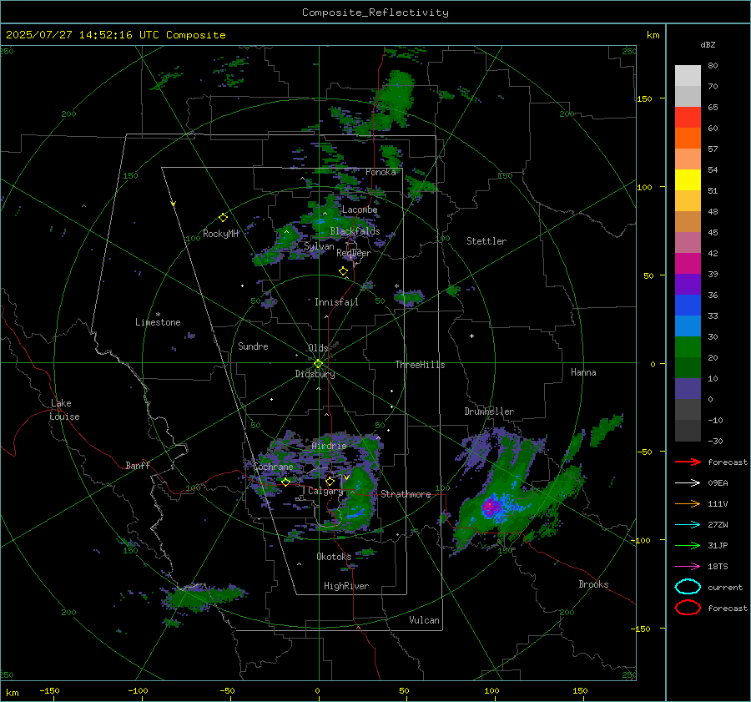
Task: Click the cyan current ellipse legend icon
Action: [688, 587]
